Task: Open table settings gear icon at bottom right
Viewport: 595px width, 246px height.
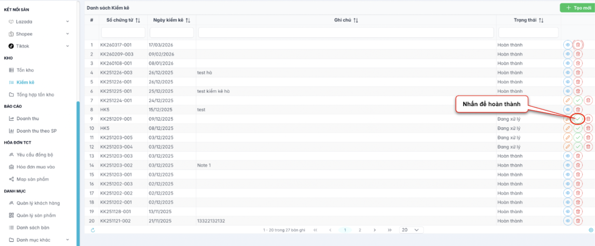Action: click(x=591, y=230)
